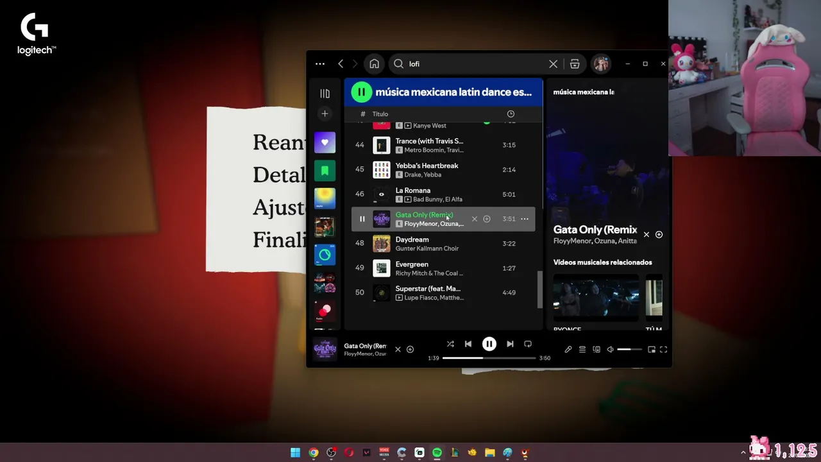The width and height of the screenshot is (821, 462).
Task: Open the 'Gunter Kallmann Choir' artist link
Action: point(427,248)
